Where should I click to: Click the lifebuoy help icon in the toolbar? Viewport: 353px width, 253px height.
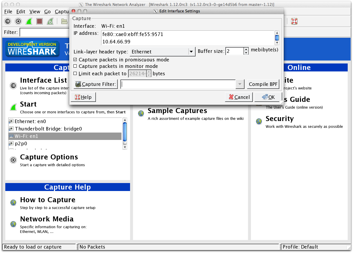click(x=294, y=21)
